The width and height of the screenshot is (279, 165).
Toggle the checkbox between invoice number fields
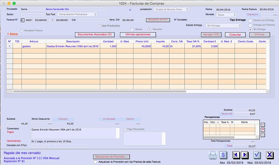pos(50,20)
